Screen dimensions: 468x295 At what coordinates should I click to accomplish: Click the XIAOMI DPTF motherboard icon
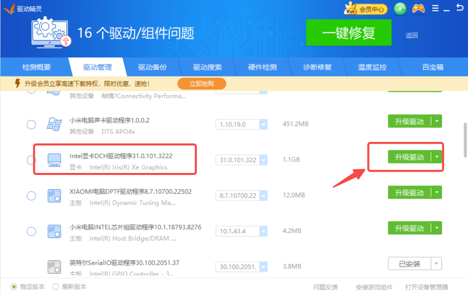click(x=54, y=196)
